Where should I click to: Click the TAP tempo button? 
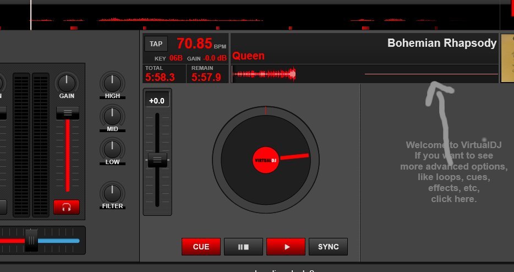click(x=156, y=43)
